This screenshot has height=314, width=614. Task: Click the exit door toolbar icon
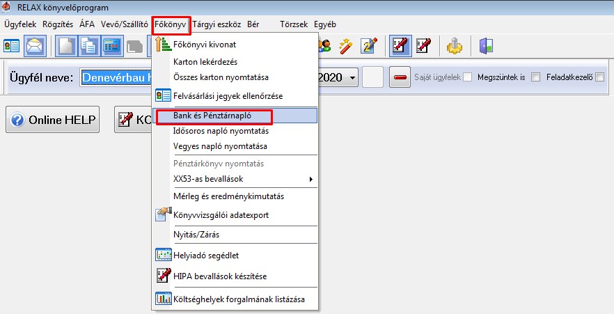coord(486,46)
